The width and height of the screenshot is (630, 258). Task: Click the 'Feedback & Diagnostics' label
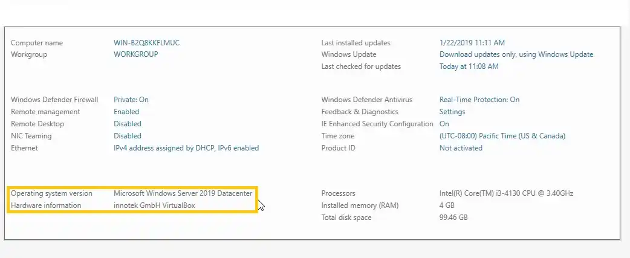tap(360, 112)
